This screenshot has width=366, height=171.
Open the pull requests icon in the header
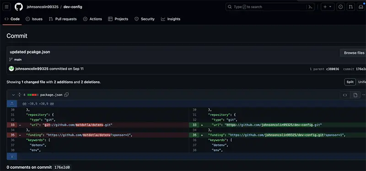click(x=350, y=7)
